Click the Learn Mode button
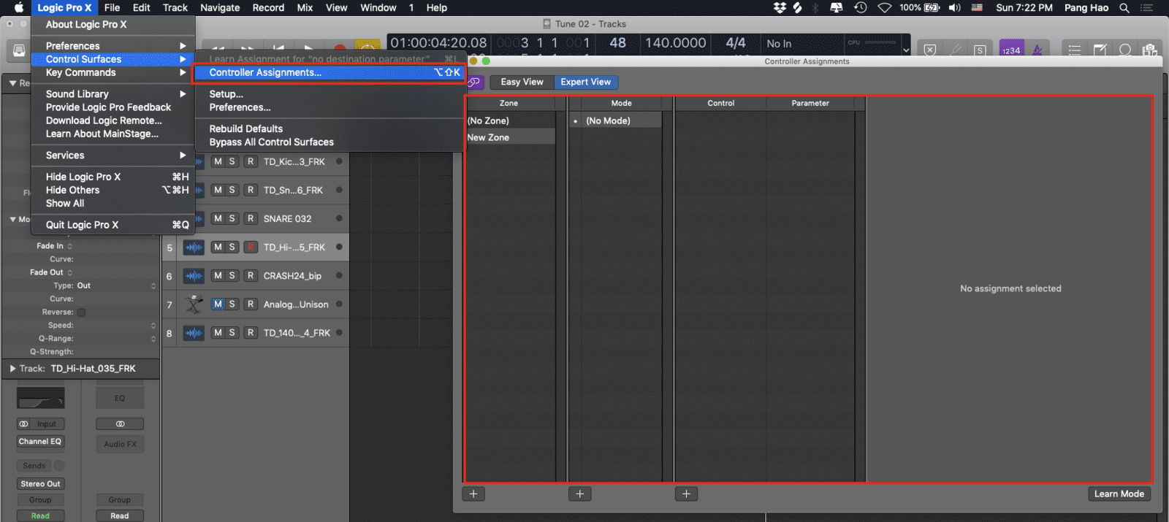The height and width of the screenshot is (522, 1169). (1119, 494)
